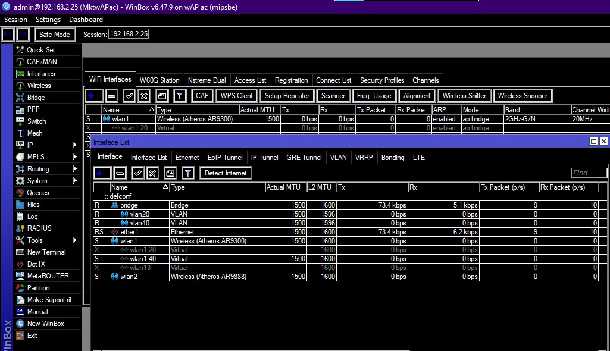Sort WiFi Interfaces by the Name column header
Viewport: 610px width, 351px height.
129,110
